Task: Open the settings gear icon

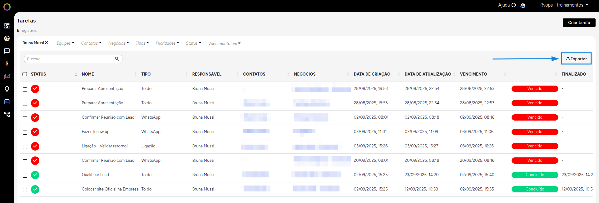Action: tap(523, 6)
